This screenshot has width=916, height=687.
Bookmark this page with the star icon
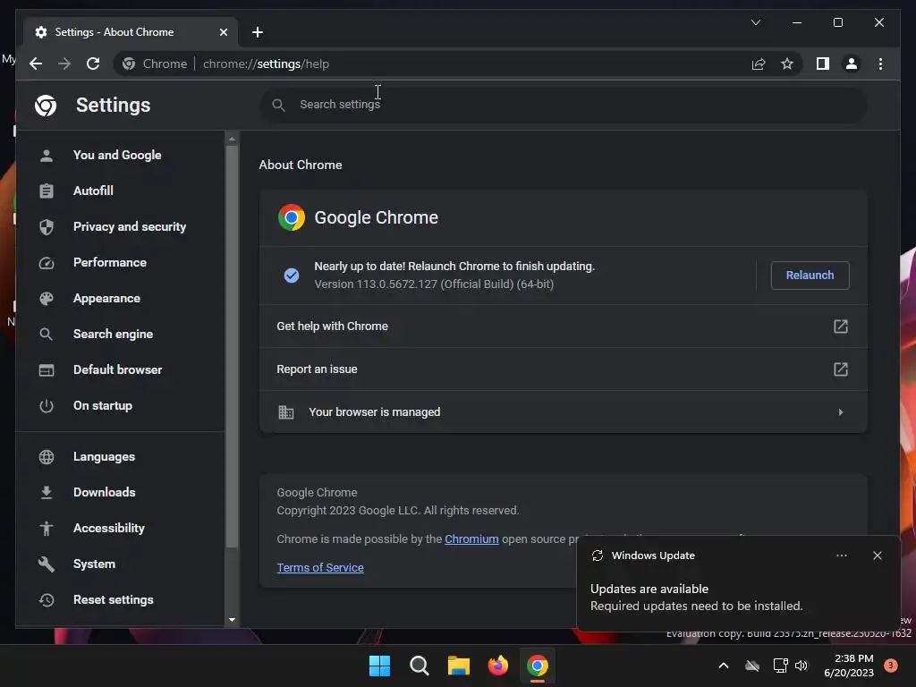[787, 64]
